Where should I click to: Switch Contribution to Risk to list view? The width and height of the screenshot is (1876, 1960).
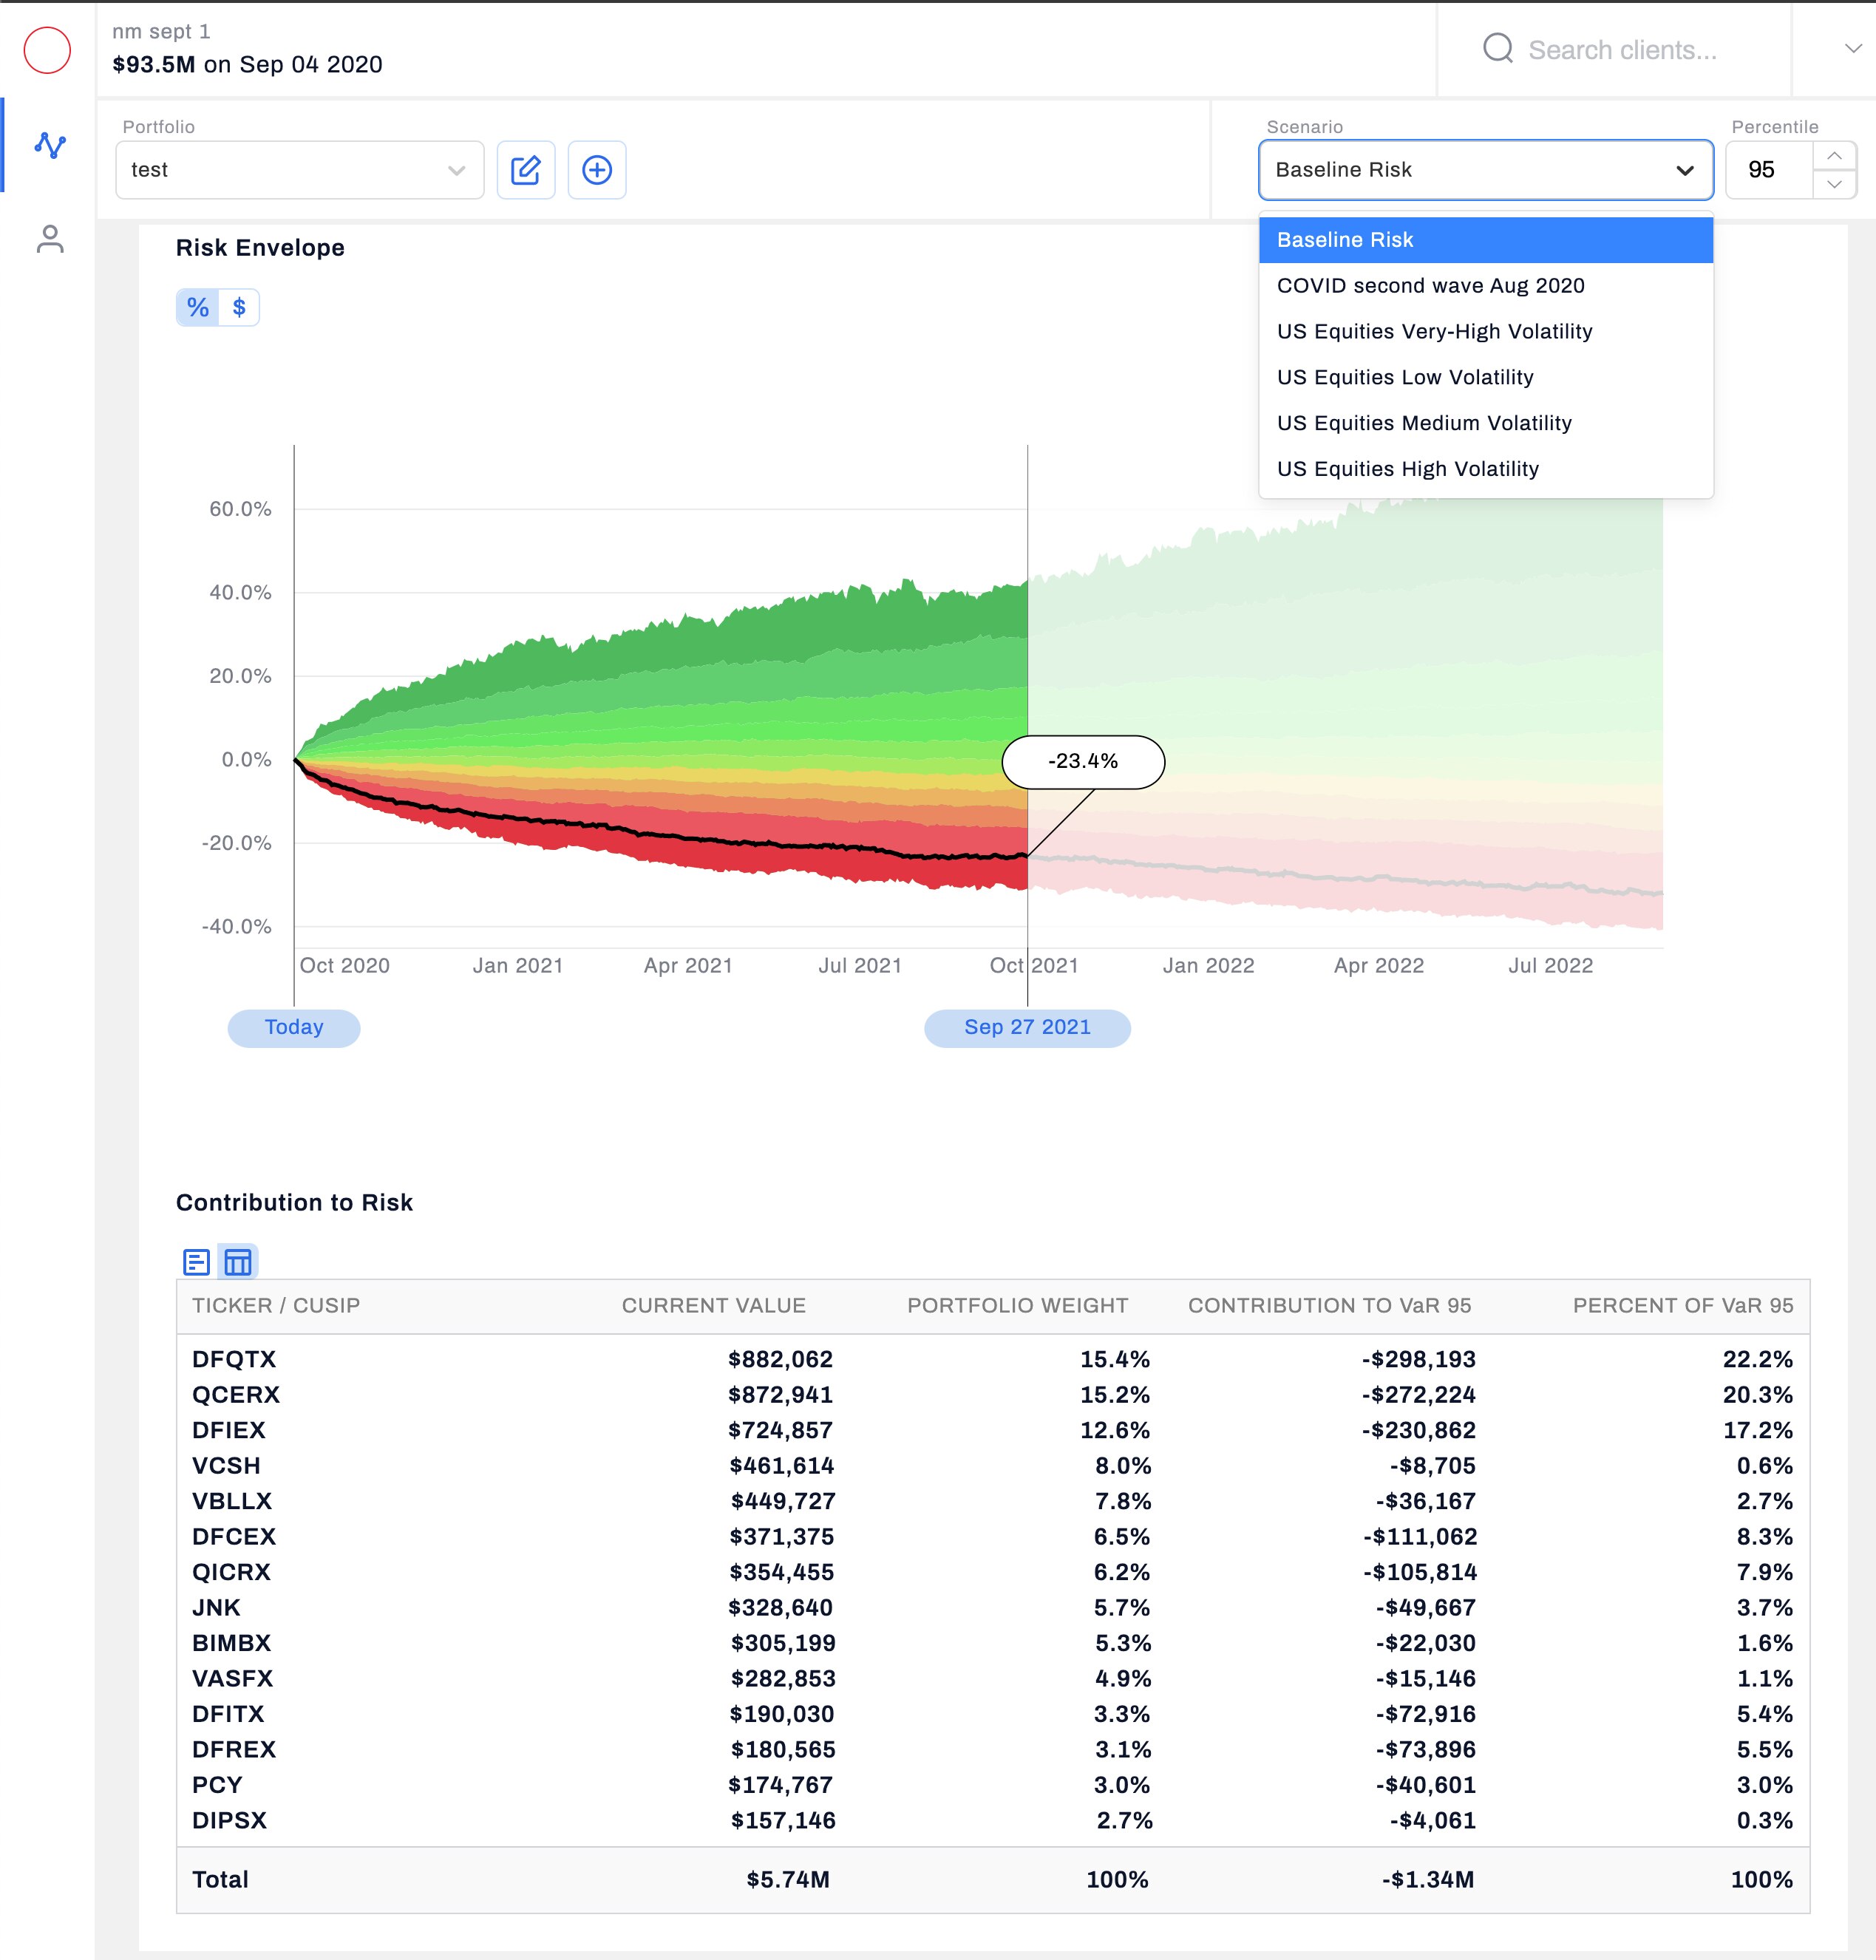[x=197, y=1262]
